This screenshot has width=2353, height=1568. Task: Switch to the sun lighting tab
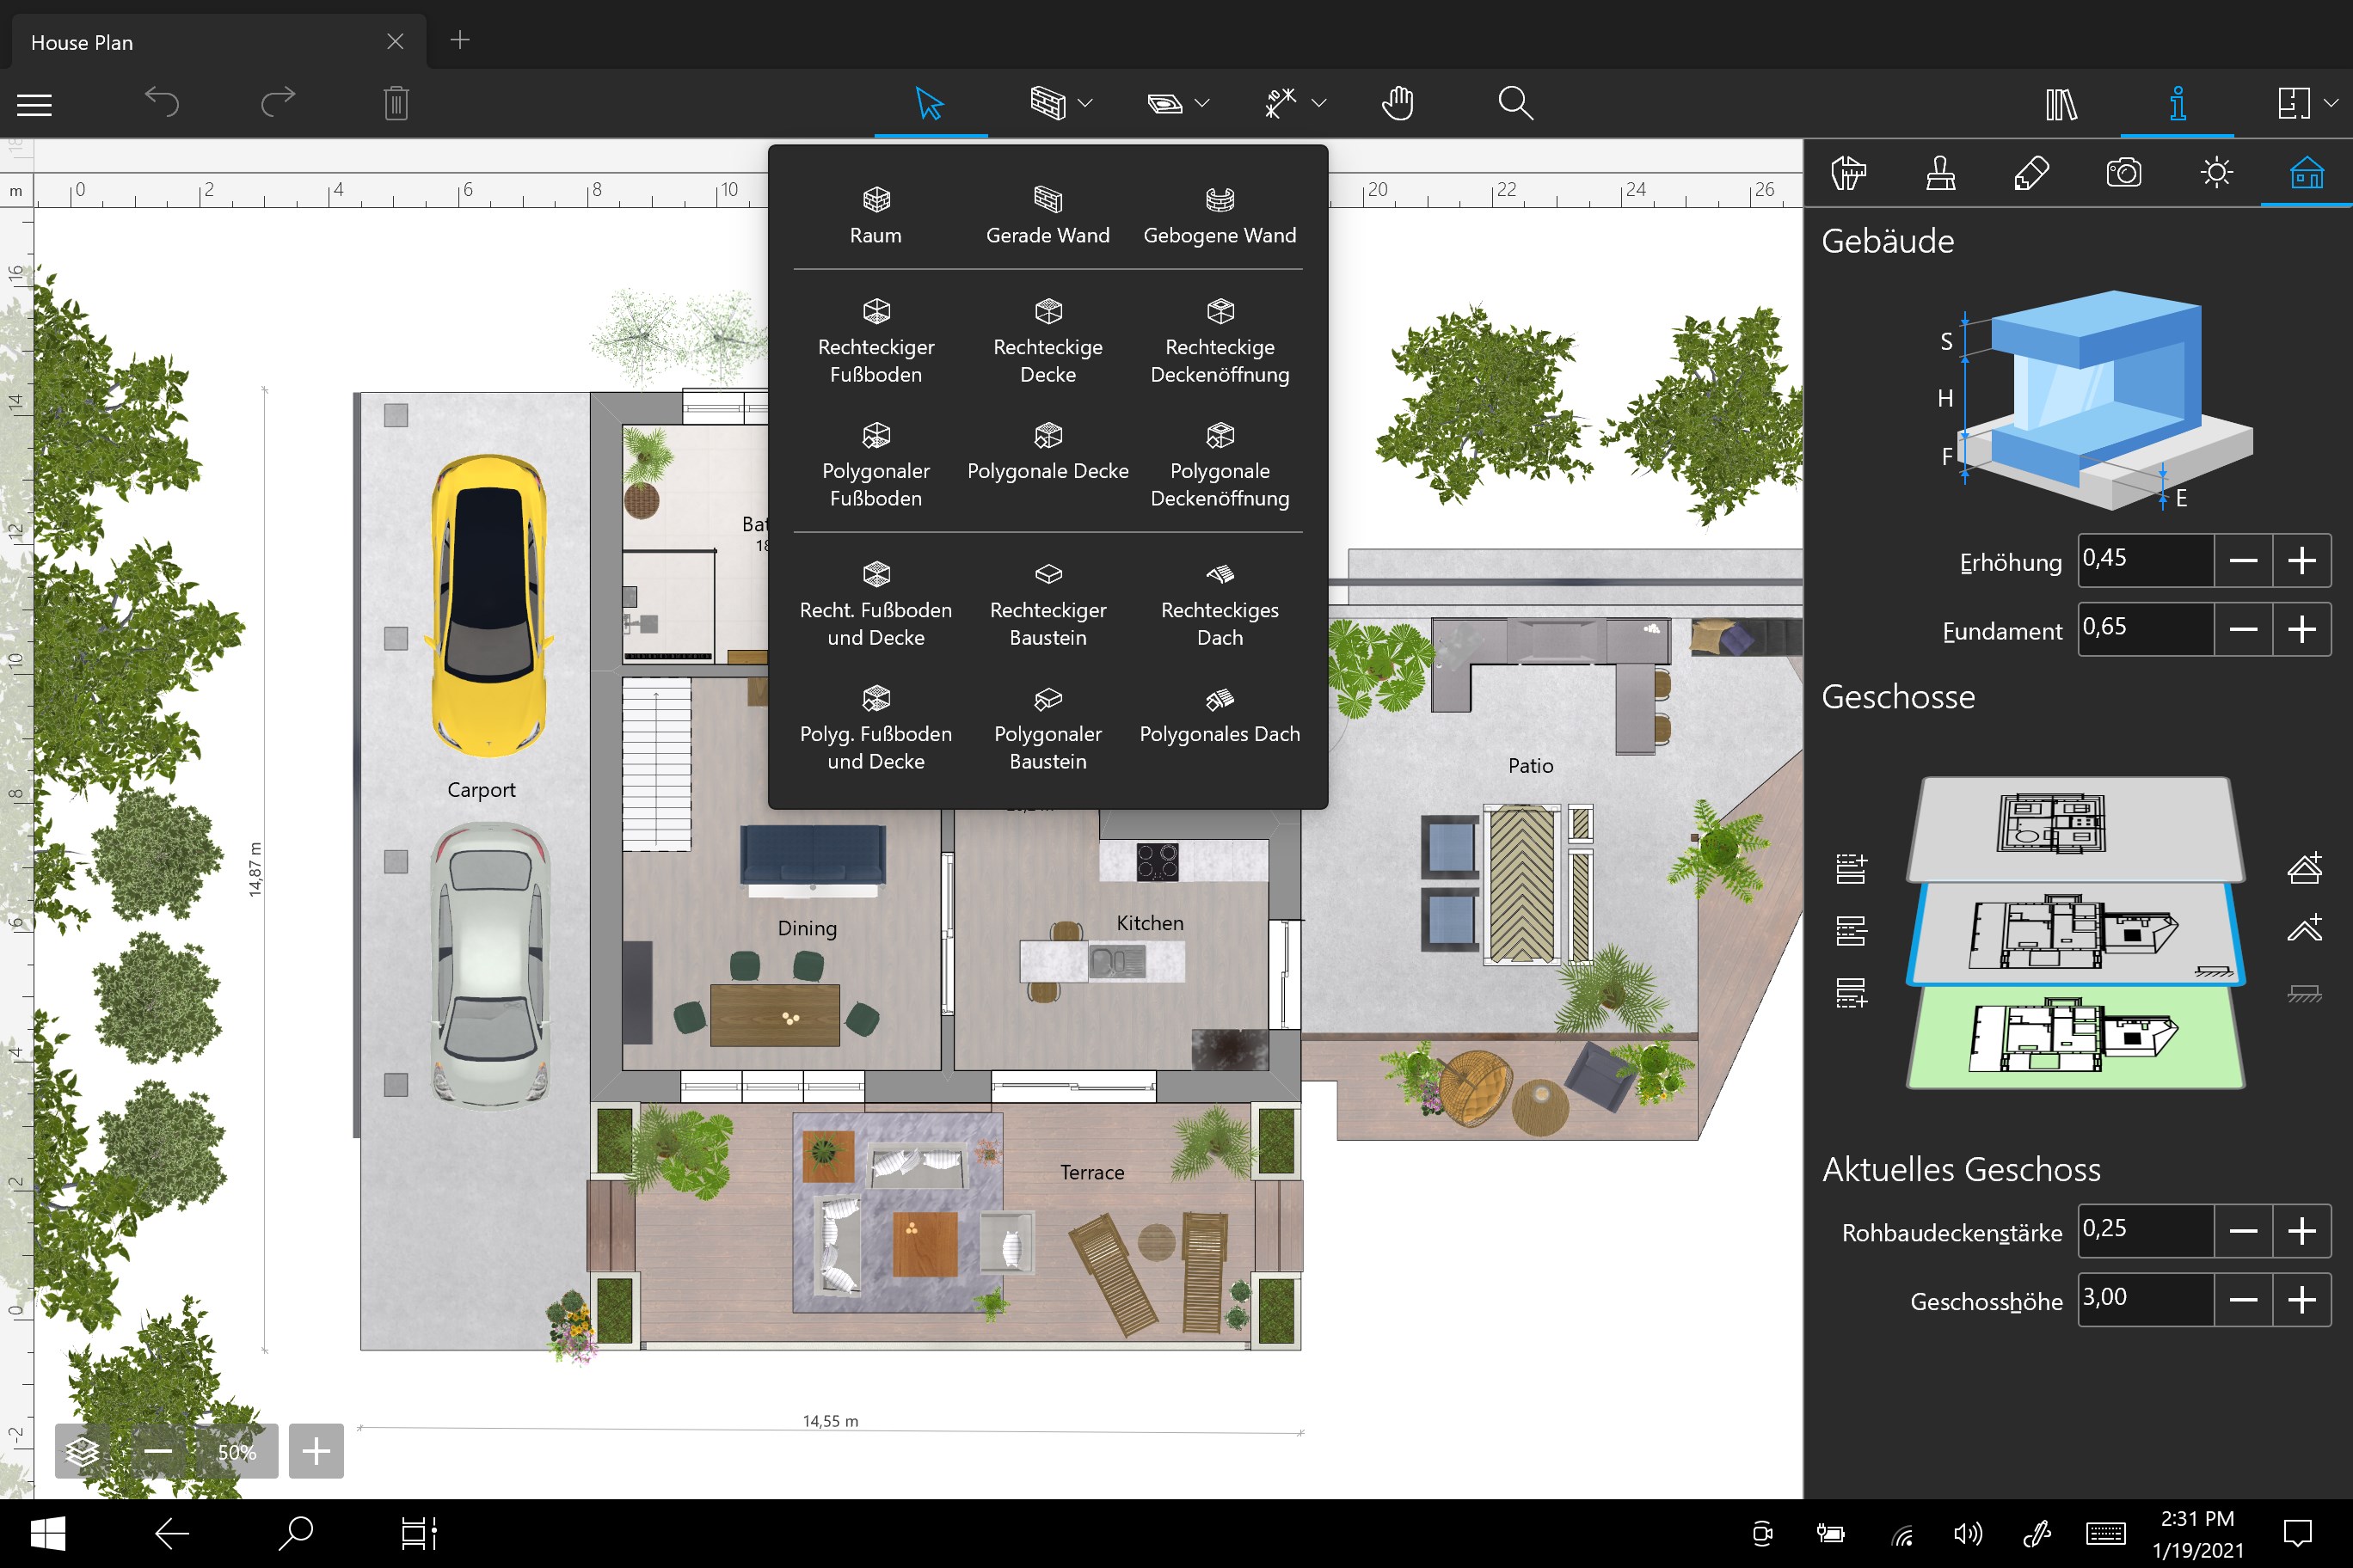[x=2216, y=173]
